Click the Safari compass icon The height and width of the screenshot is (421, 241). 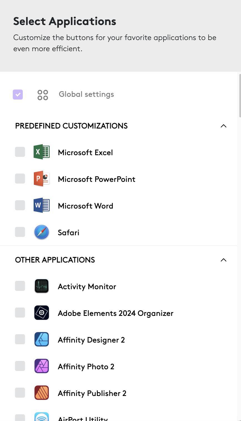pyautogui.click(x=42, y=232)
